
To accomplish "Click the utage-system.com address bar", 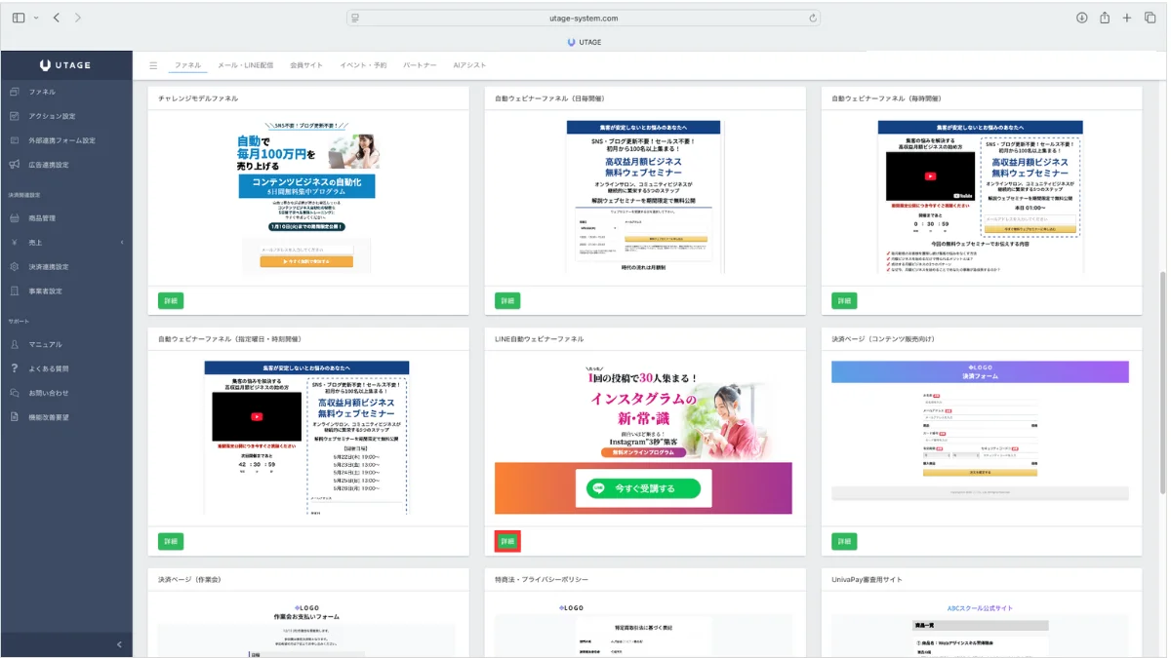I will pyautogui.click(x=584, y=18).
